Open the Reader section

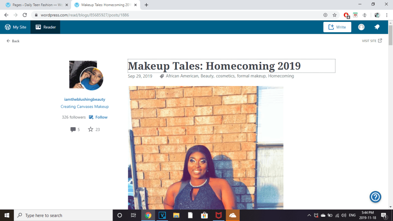[45, 27]
